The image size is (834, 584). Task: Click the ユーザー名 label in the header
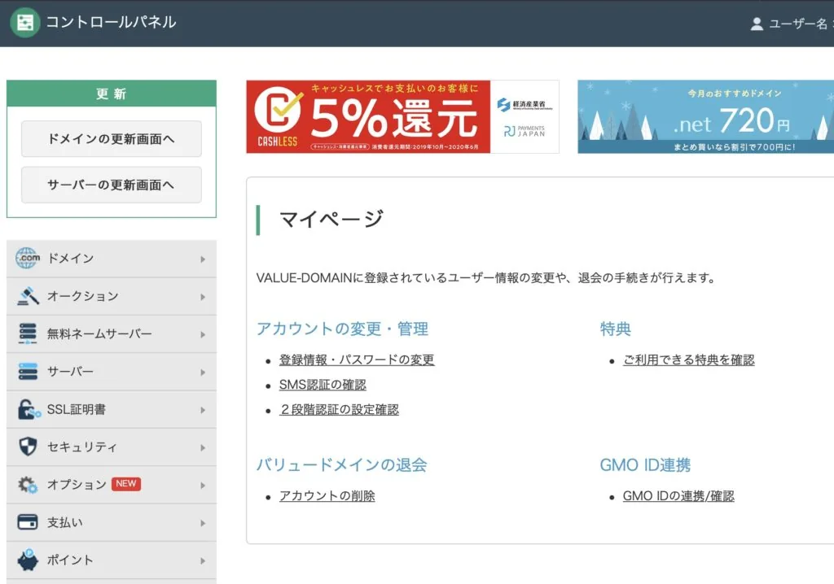point(798,24)
